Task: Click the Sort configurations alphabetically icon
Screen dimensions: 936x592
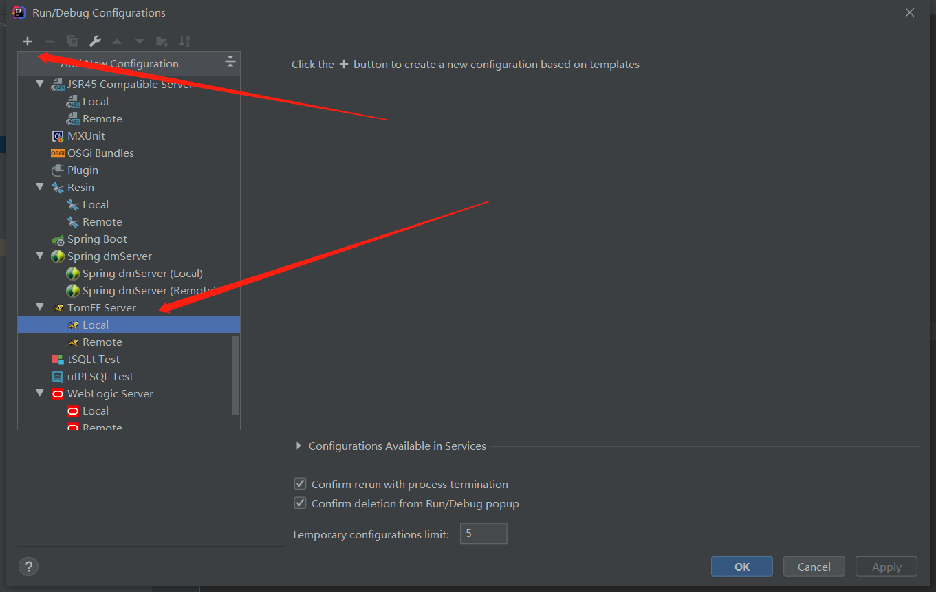Action: [x=184, y=41]
